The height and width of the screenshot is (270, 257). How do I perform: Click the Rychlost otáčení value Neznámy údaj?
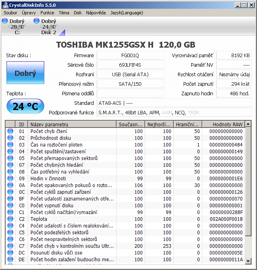tap(234, 74)
